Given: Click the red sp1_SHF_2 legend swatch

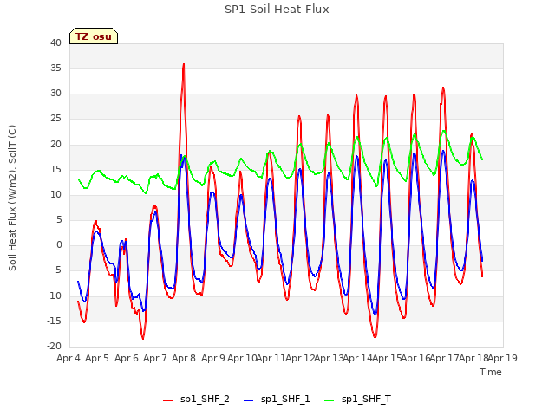Looking at the screenshot, I should coord(167,400).
